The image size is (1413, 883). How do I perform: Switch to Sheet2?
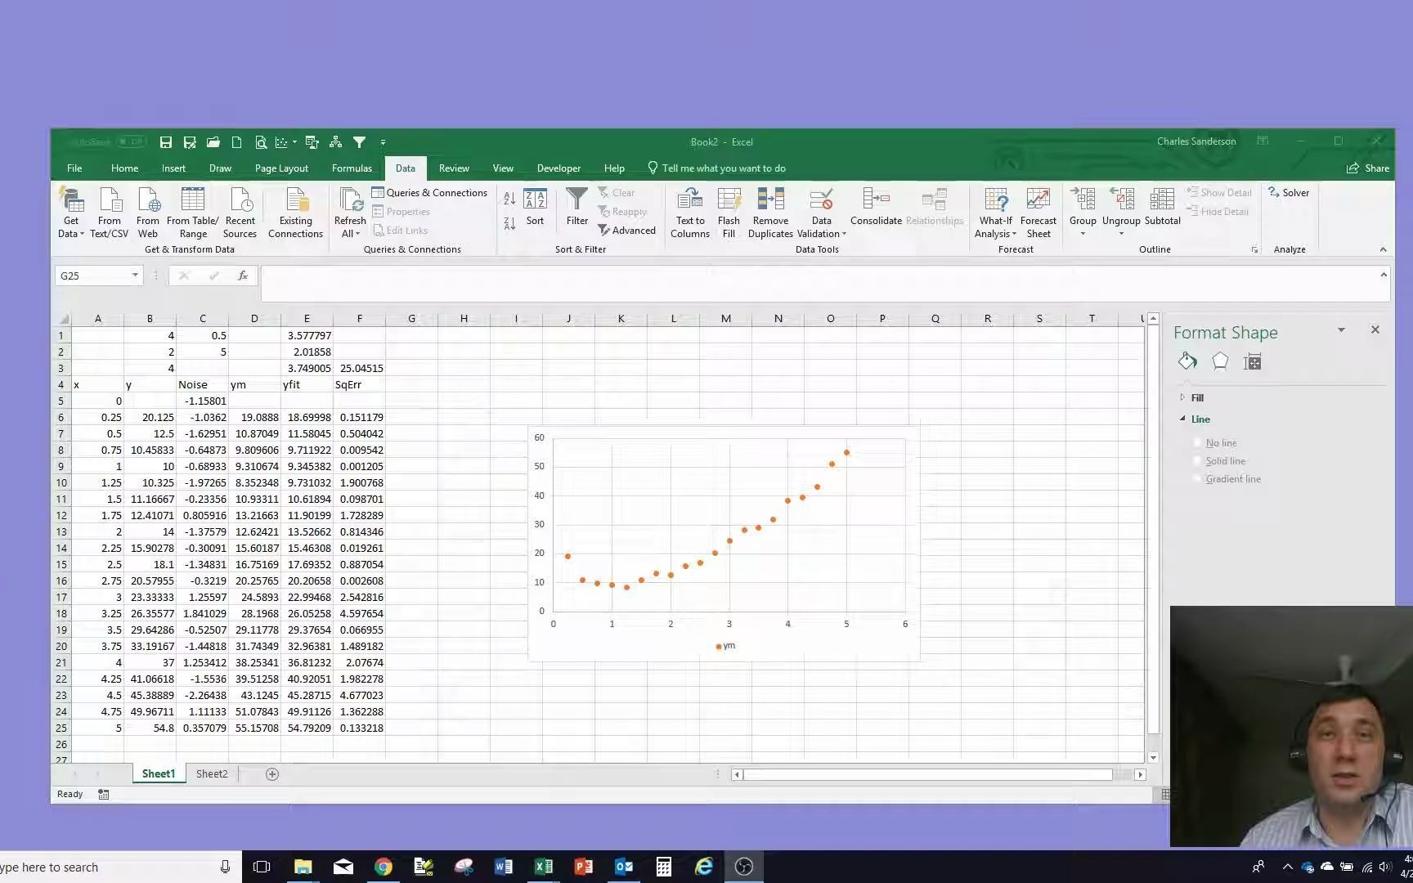[x=211, y=773]
